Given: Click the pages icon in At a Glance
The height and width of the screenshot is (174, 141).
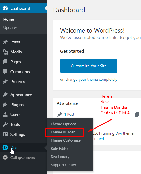Looking at the screenshot, I should (137, 115).
